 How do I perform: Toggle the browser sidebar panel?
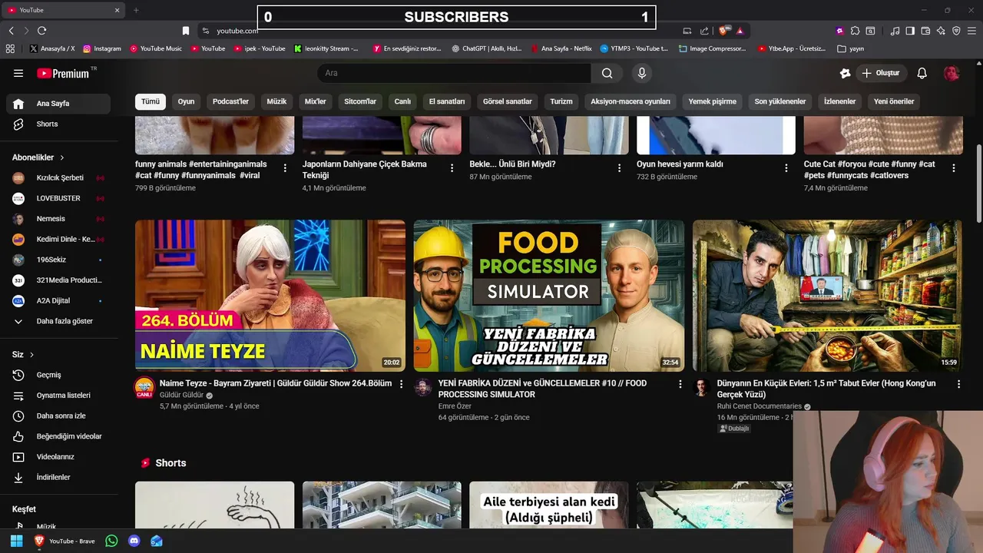point(910,31)
